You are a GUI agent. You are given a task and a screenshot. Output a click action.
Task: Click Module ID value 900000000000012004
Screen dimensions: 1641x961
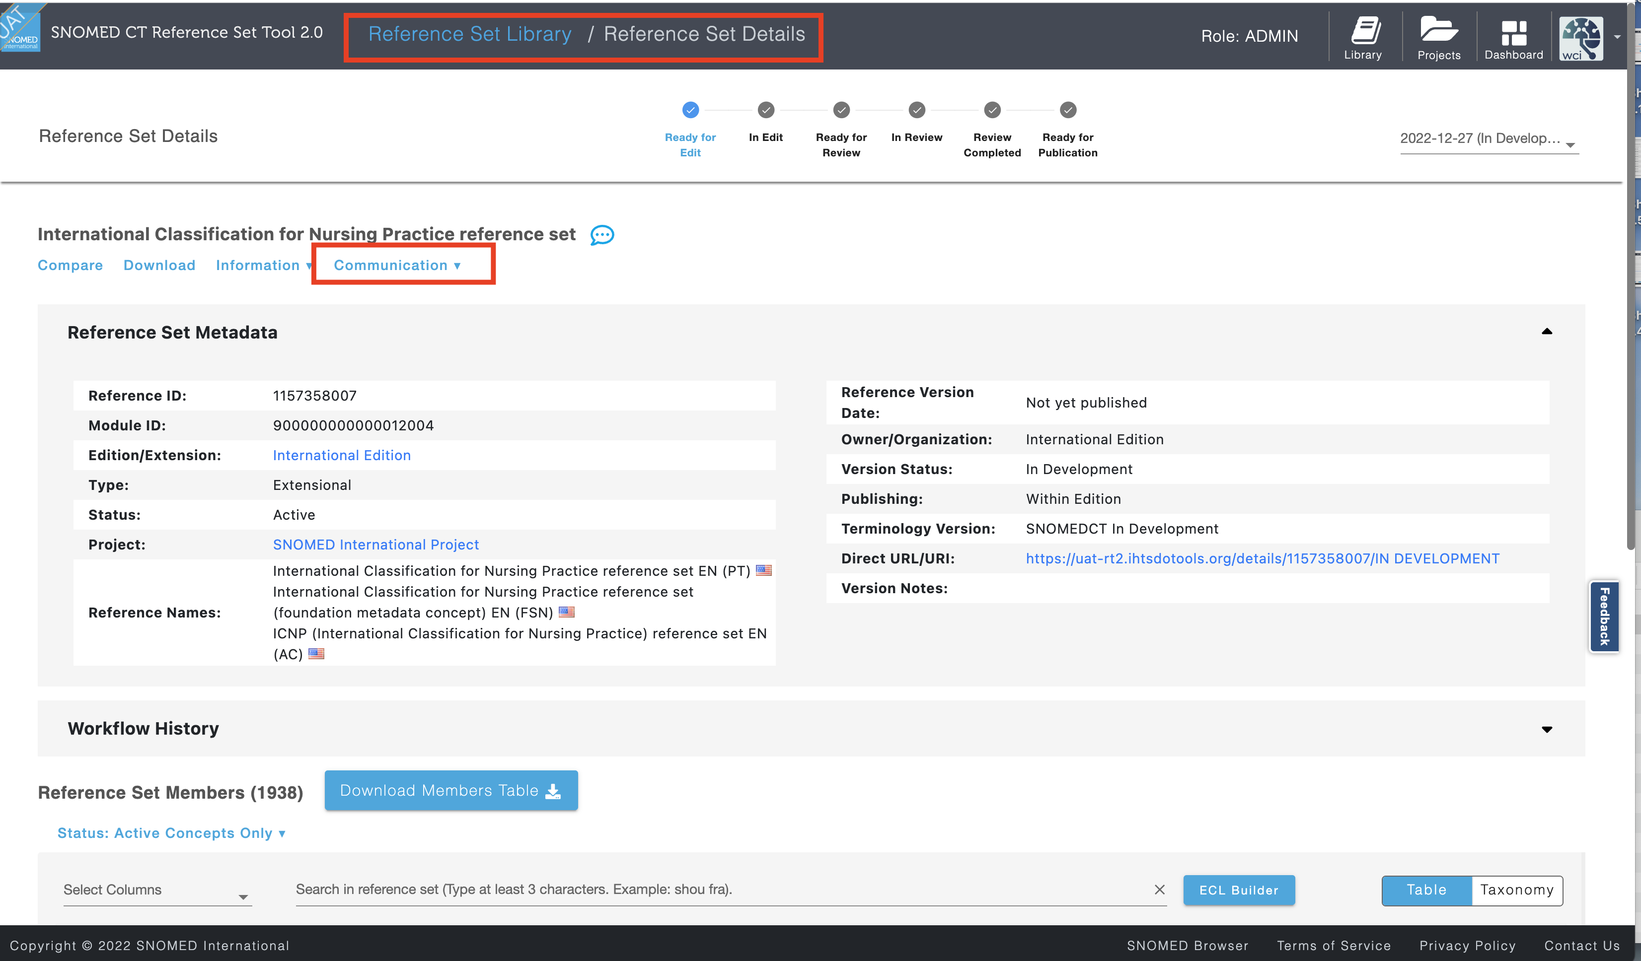tap(353, 425)
